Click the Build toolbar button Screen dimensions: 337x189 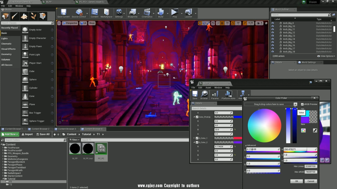coord(161,13)
